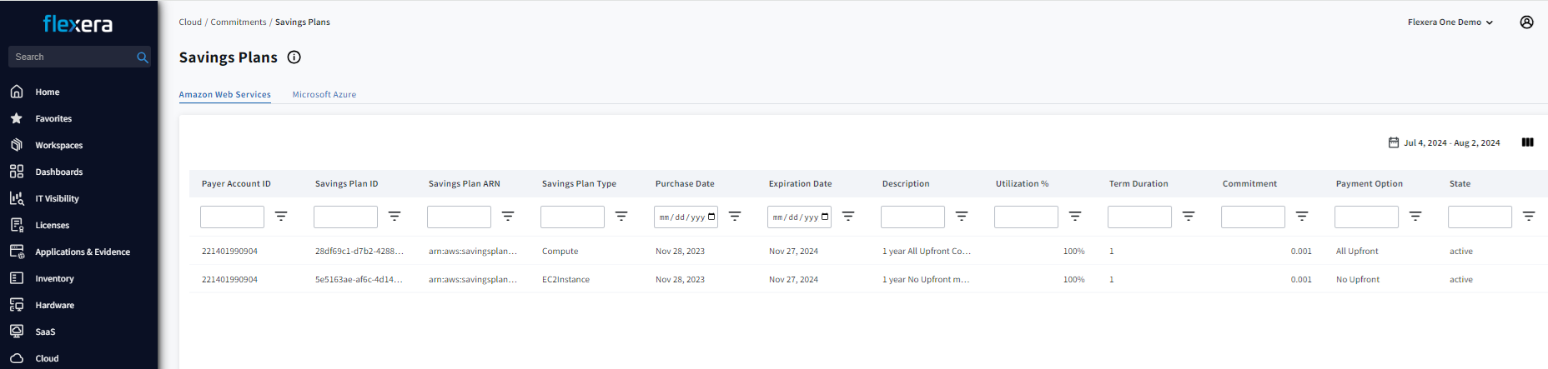
Task: Click the Compute plan type cell
Action: 560,252
